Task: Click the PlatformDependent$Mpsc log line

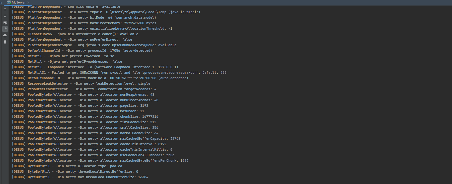Action: pos(94,45)
